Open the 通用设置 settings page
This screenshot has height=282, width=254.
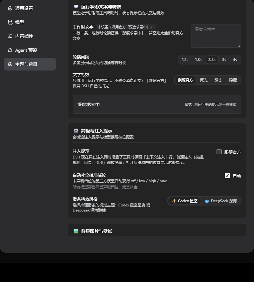(30, 8)
